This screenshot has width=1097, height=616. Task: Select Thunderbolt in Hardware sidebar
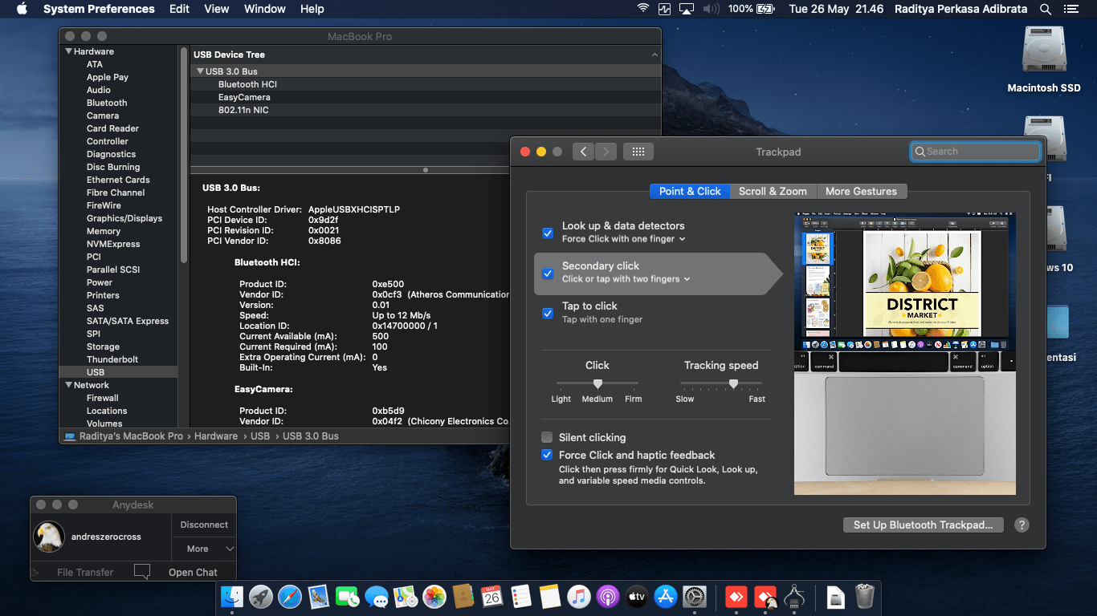click(112, 359)
